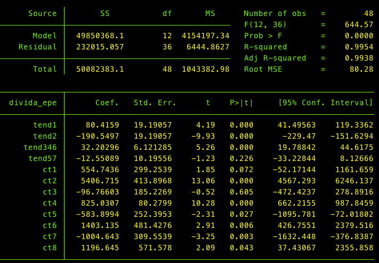Select ct2 standard error 413.8968
The width and height of the screenshot is (379, 263).
(x=153, y=181)
